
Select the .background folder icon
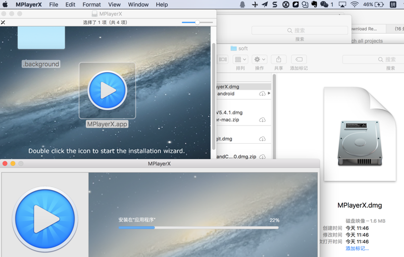(41, 37)
